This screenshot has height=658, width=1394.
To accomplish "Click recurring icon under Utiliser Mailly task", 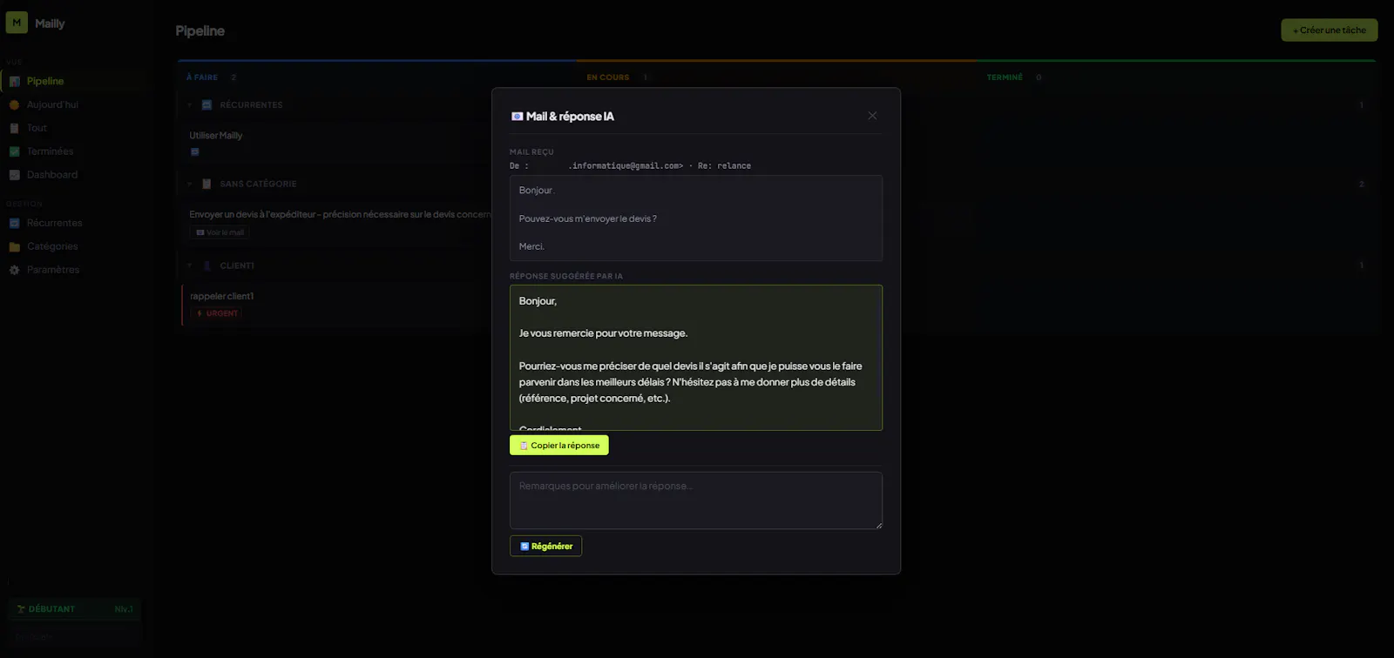I will [195, 151].
